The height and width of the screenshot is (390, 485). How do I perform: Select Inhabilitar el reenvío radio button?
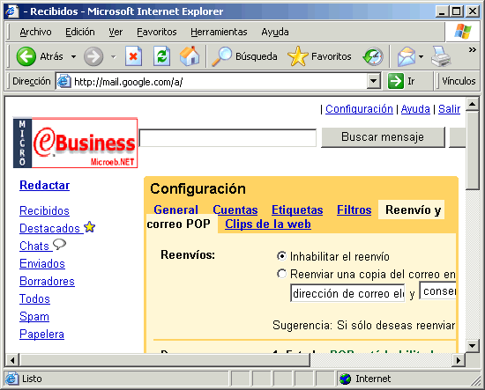point(281,256)
